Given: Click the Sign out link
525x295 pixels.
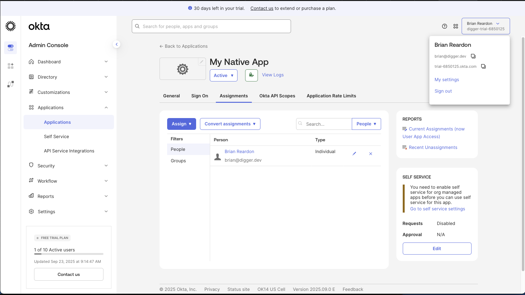Looking at the screenshot, I should (x=443, y=91).
